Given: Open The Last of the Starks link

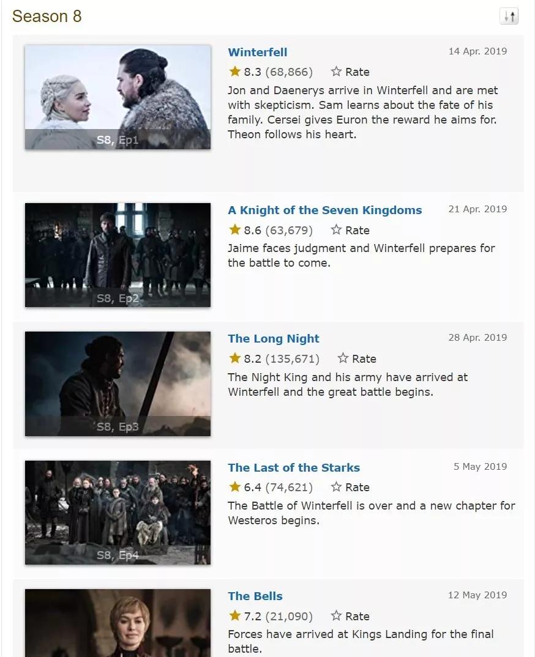Looking at the screenshot, I should click(294, 467).
